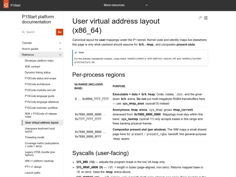Open Developer platform index page
The image size is (236, 177).
39,61
